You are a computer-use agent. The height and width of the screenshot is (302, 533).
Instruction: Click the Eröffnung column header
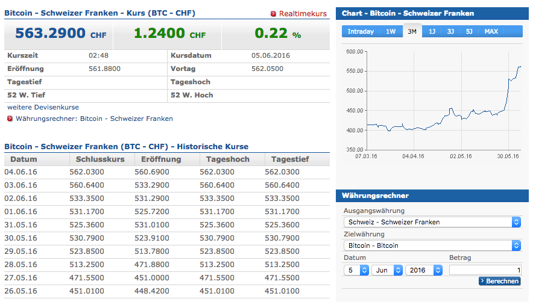click(161, 159)
